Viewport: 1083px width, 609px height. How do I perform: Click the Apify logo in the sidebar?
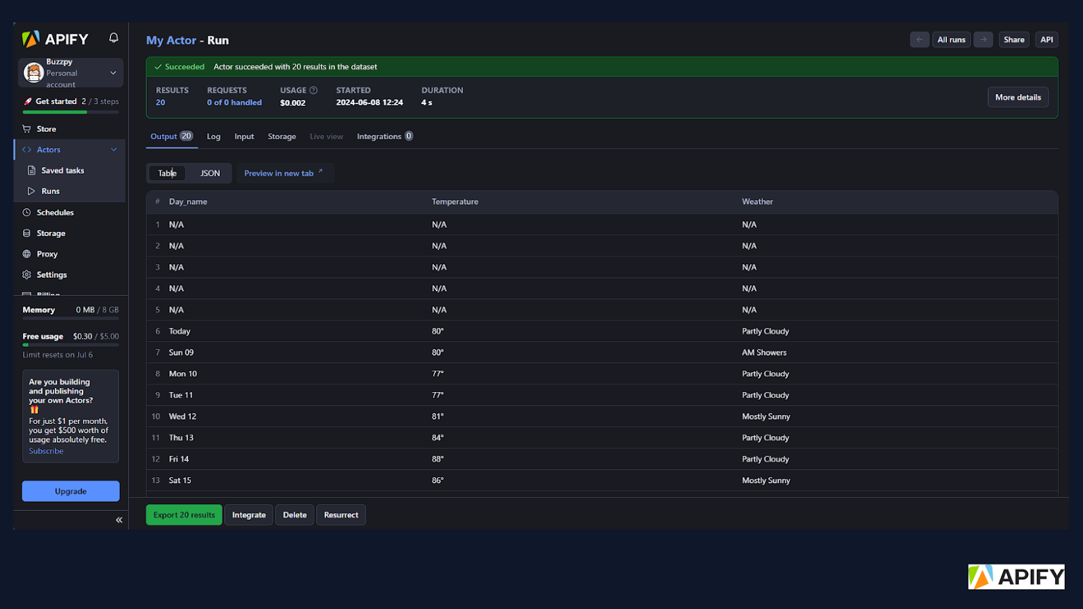pyautogui.click(x=55, y=39)
